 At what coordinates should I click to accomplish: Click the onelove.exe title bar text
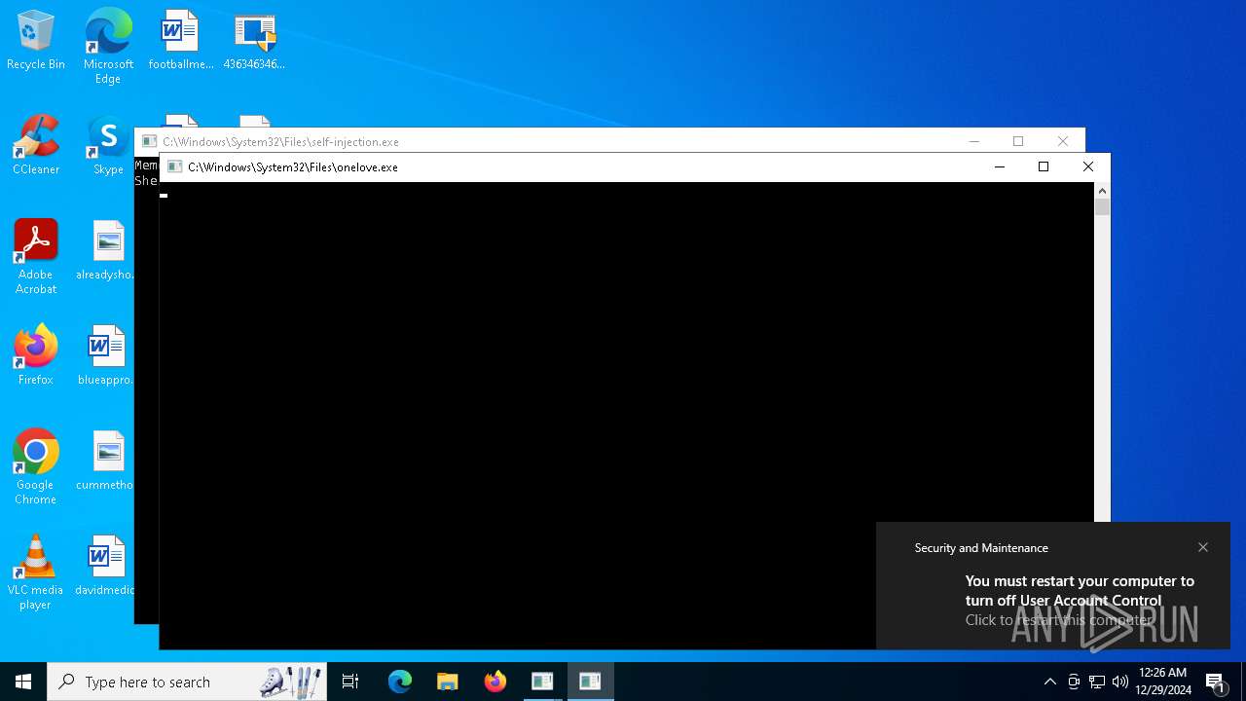[x=293, y=167]
